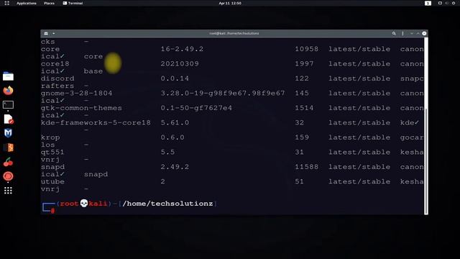Open the Places menu
This screenshot has height=259, width=460.
(x=49, y=3)
